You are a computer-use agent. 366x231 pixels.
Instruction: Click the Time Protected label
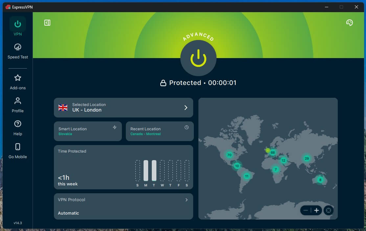pos(72,151)
